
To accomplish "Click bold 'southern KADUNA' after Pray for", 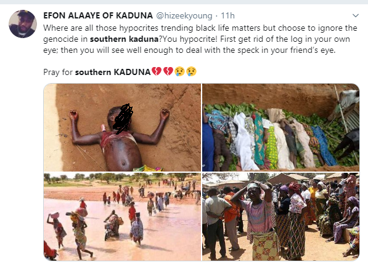I will [x=113, y=72].
